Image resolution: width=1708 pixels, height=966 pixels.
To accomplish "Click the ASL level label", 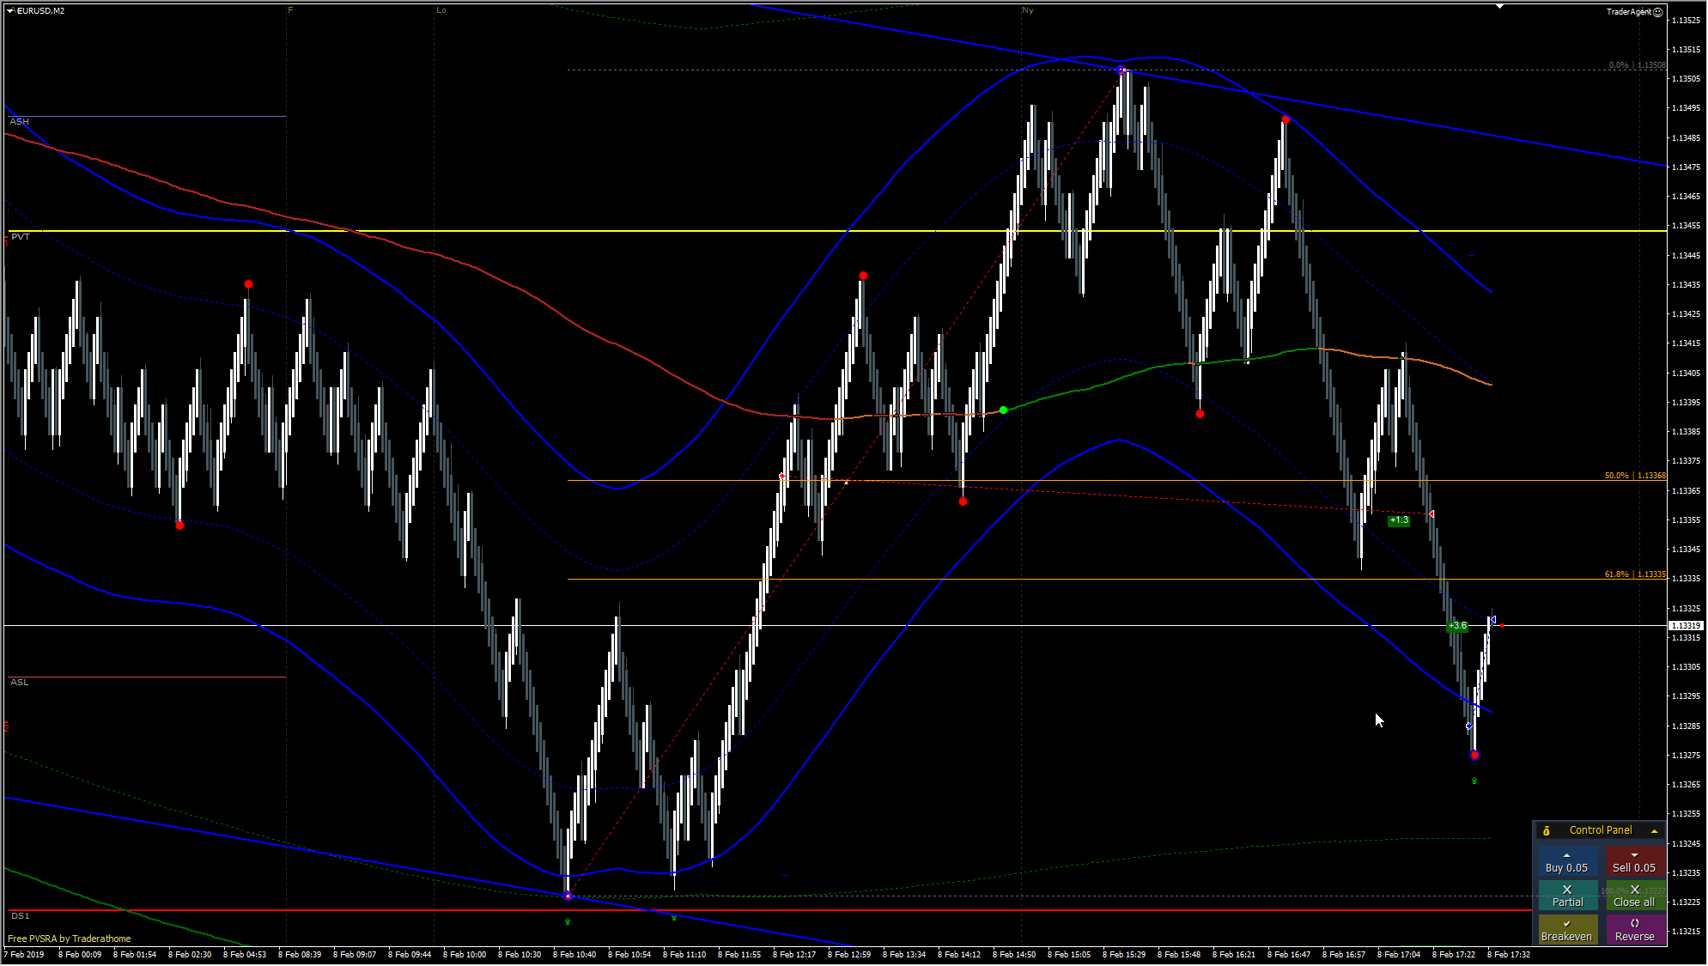I will point(19,683).
